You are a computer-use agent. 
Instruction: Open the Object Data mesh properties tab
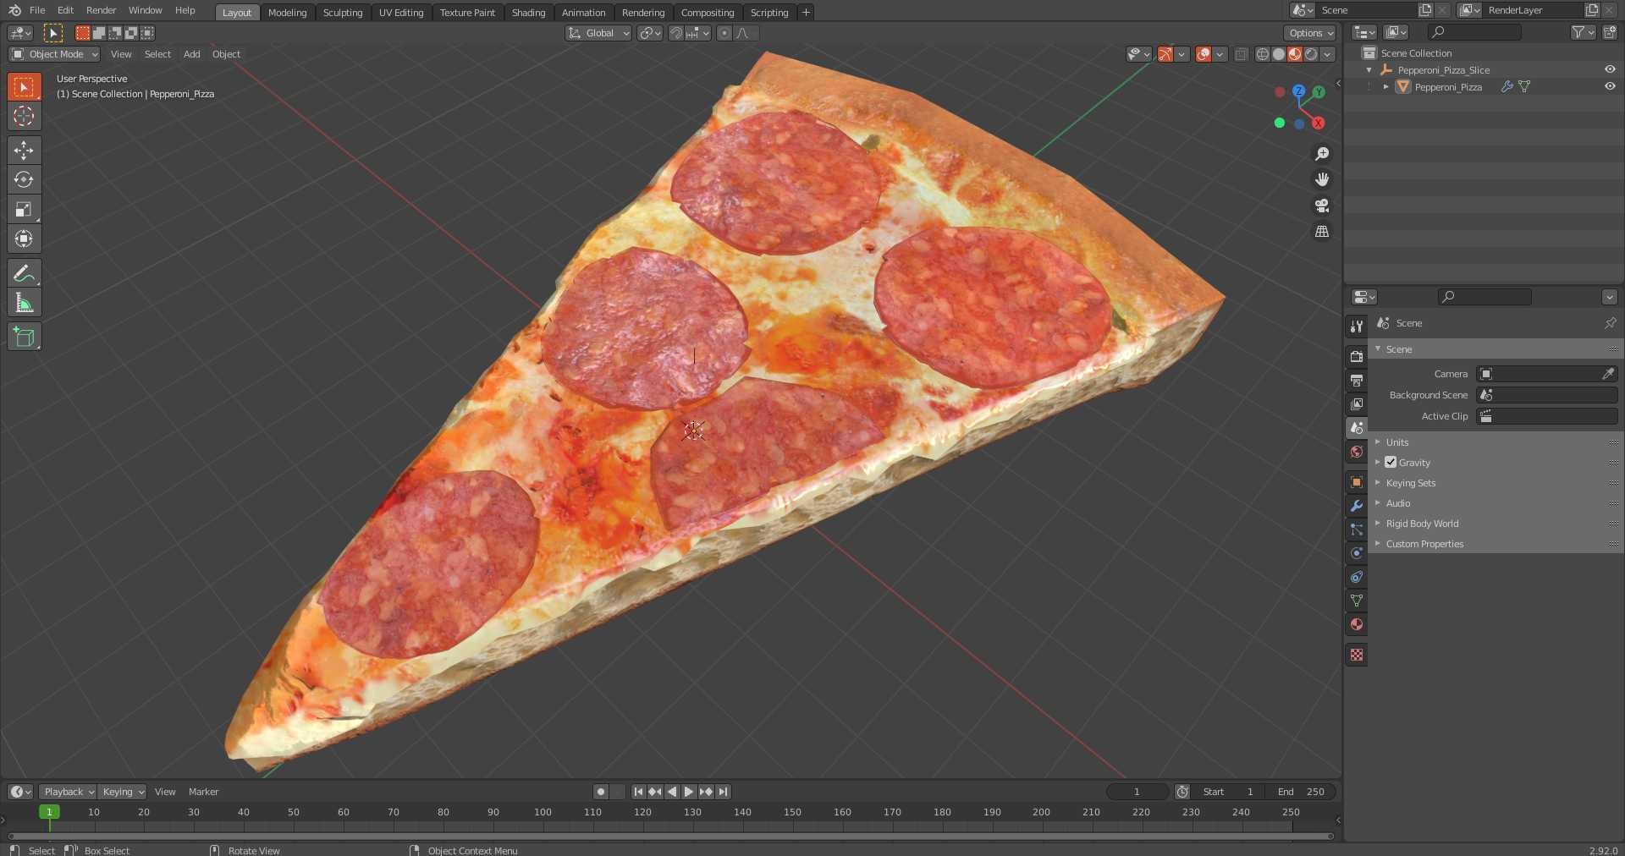(1357, 601)
